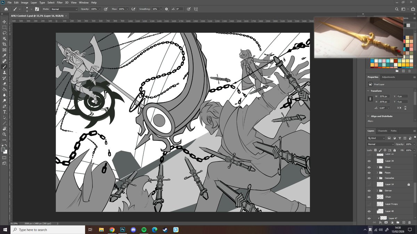
Task: Open the smoothing options gear
Action: coord(166,9)
